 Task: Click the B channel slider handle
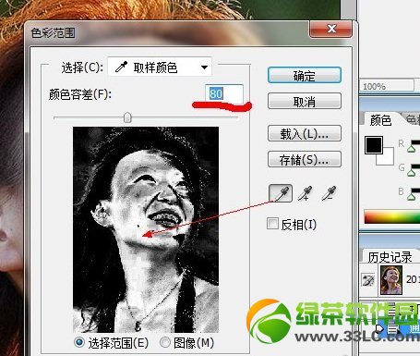point(411,197)
